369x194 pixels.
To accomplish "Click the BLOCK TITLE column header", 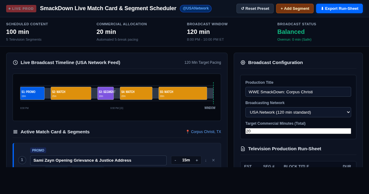I will (296, 166).
